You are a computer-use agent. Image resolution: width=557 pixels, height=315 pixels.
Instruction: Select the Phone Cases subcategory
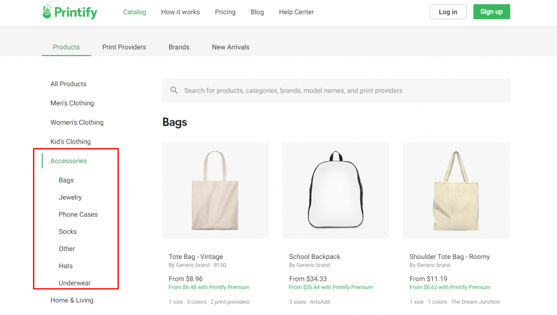(78, 214)
